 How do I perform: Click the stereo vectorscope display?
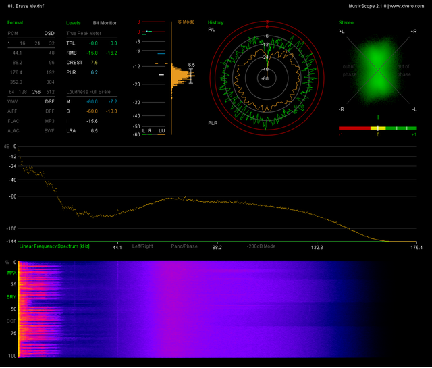(378, 71)
